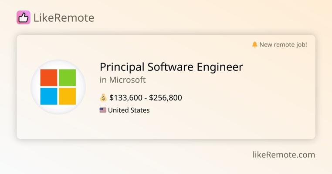
Task: Click the United States flag icon
Action: coord(103,110)
